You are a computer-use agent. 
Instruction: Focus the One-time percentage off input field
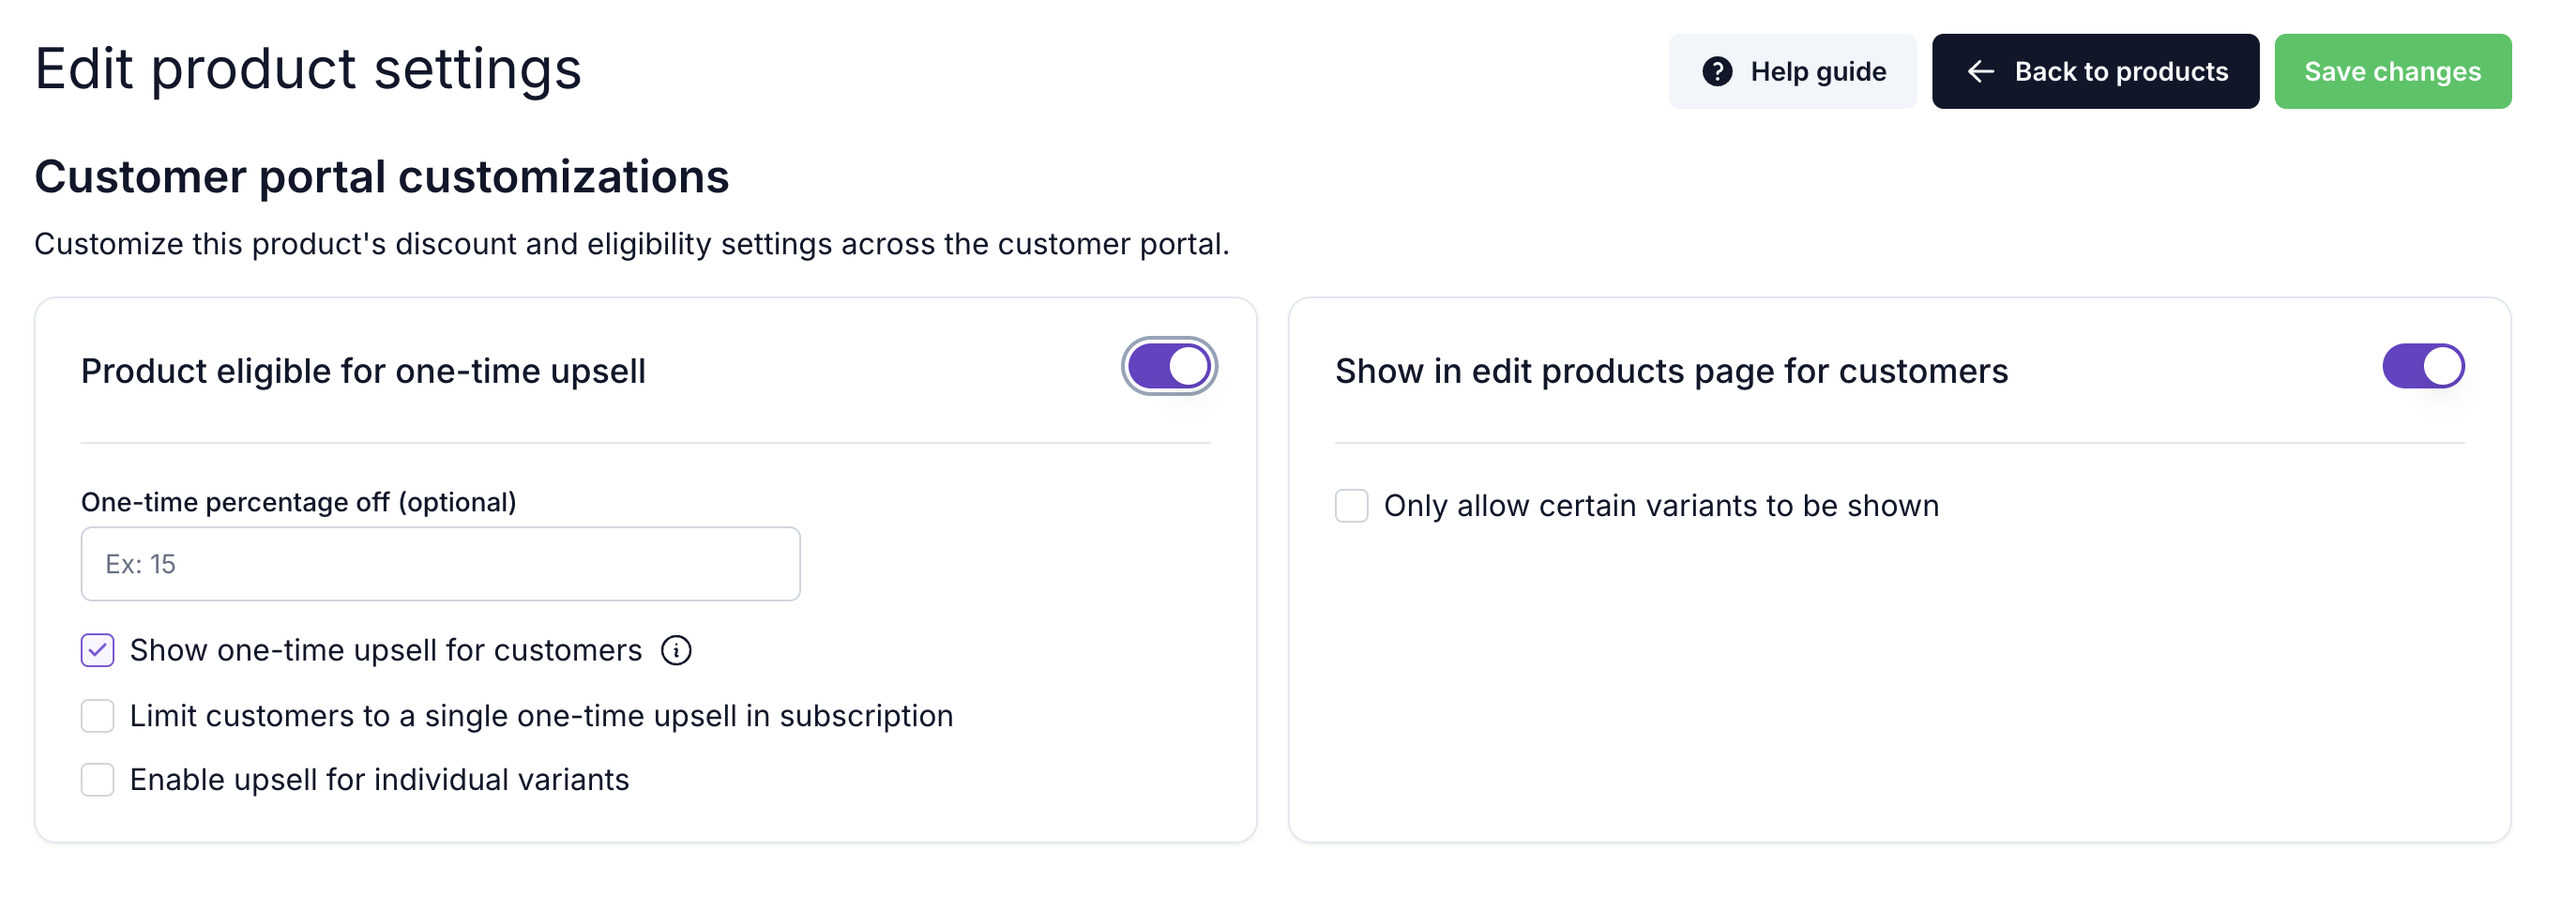[x=440, y=564]
